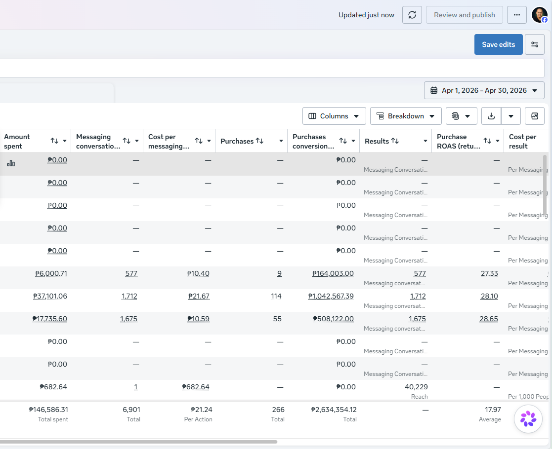The width and height of the screenshot is (552, 449).
Task: Click Review and publish button
Action: tap(465, 15)
